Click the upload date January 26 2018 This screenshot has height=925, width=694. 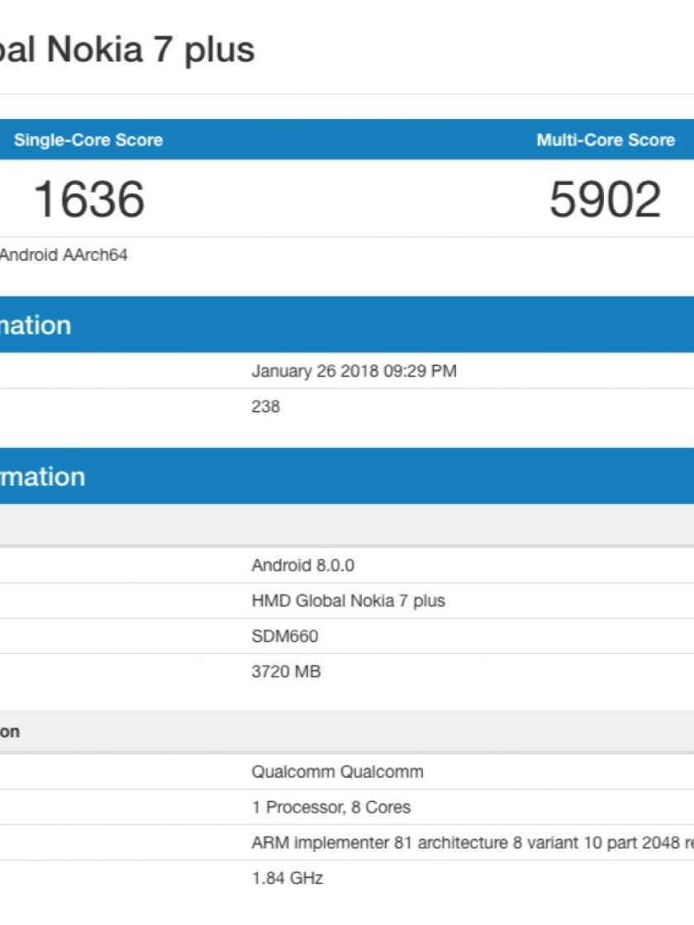(x=354, y=371)
